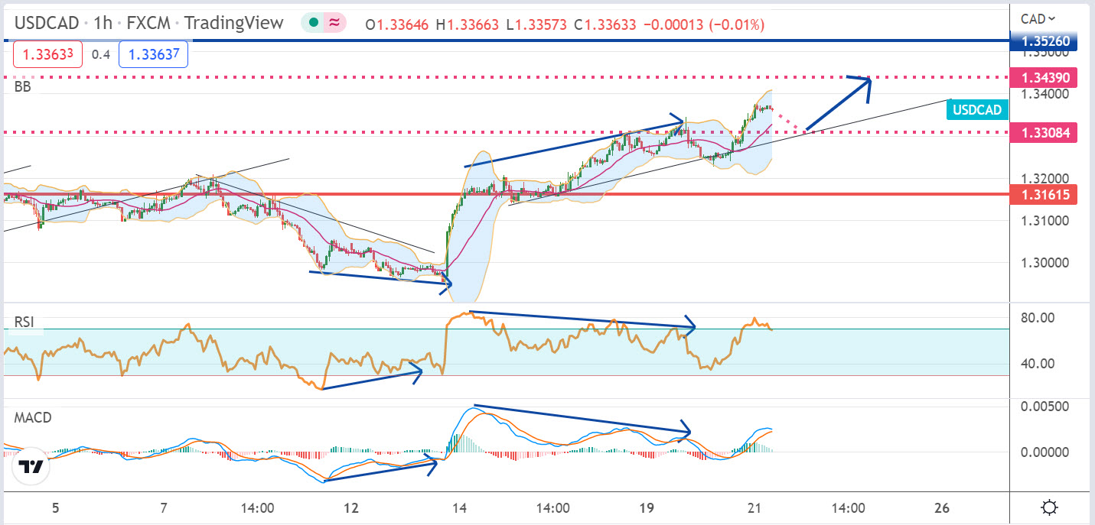The image size is (1095, 525).
Task: Click the 26 date on time axis
Action: tap(942, 507)
